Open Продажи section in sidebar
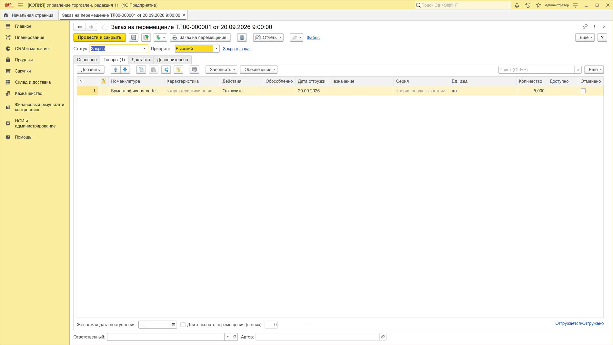 [24, 60]
